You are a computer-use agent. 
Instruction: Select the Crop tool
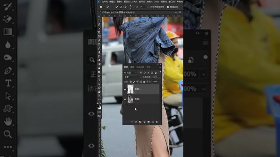coord(99,32)
